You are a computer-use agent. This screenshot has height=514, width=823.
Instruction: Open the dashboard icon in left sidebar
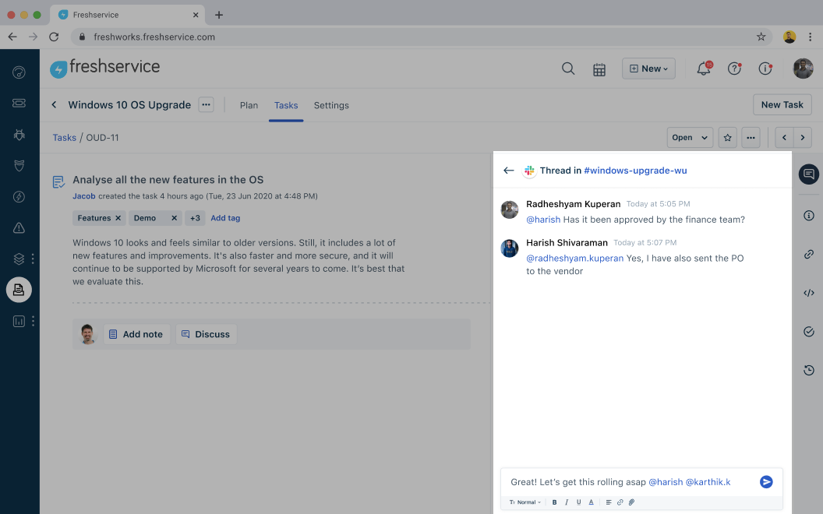tap(19, 72)
